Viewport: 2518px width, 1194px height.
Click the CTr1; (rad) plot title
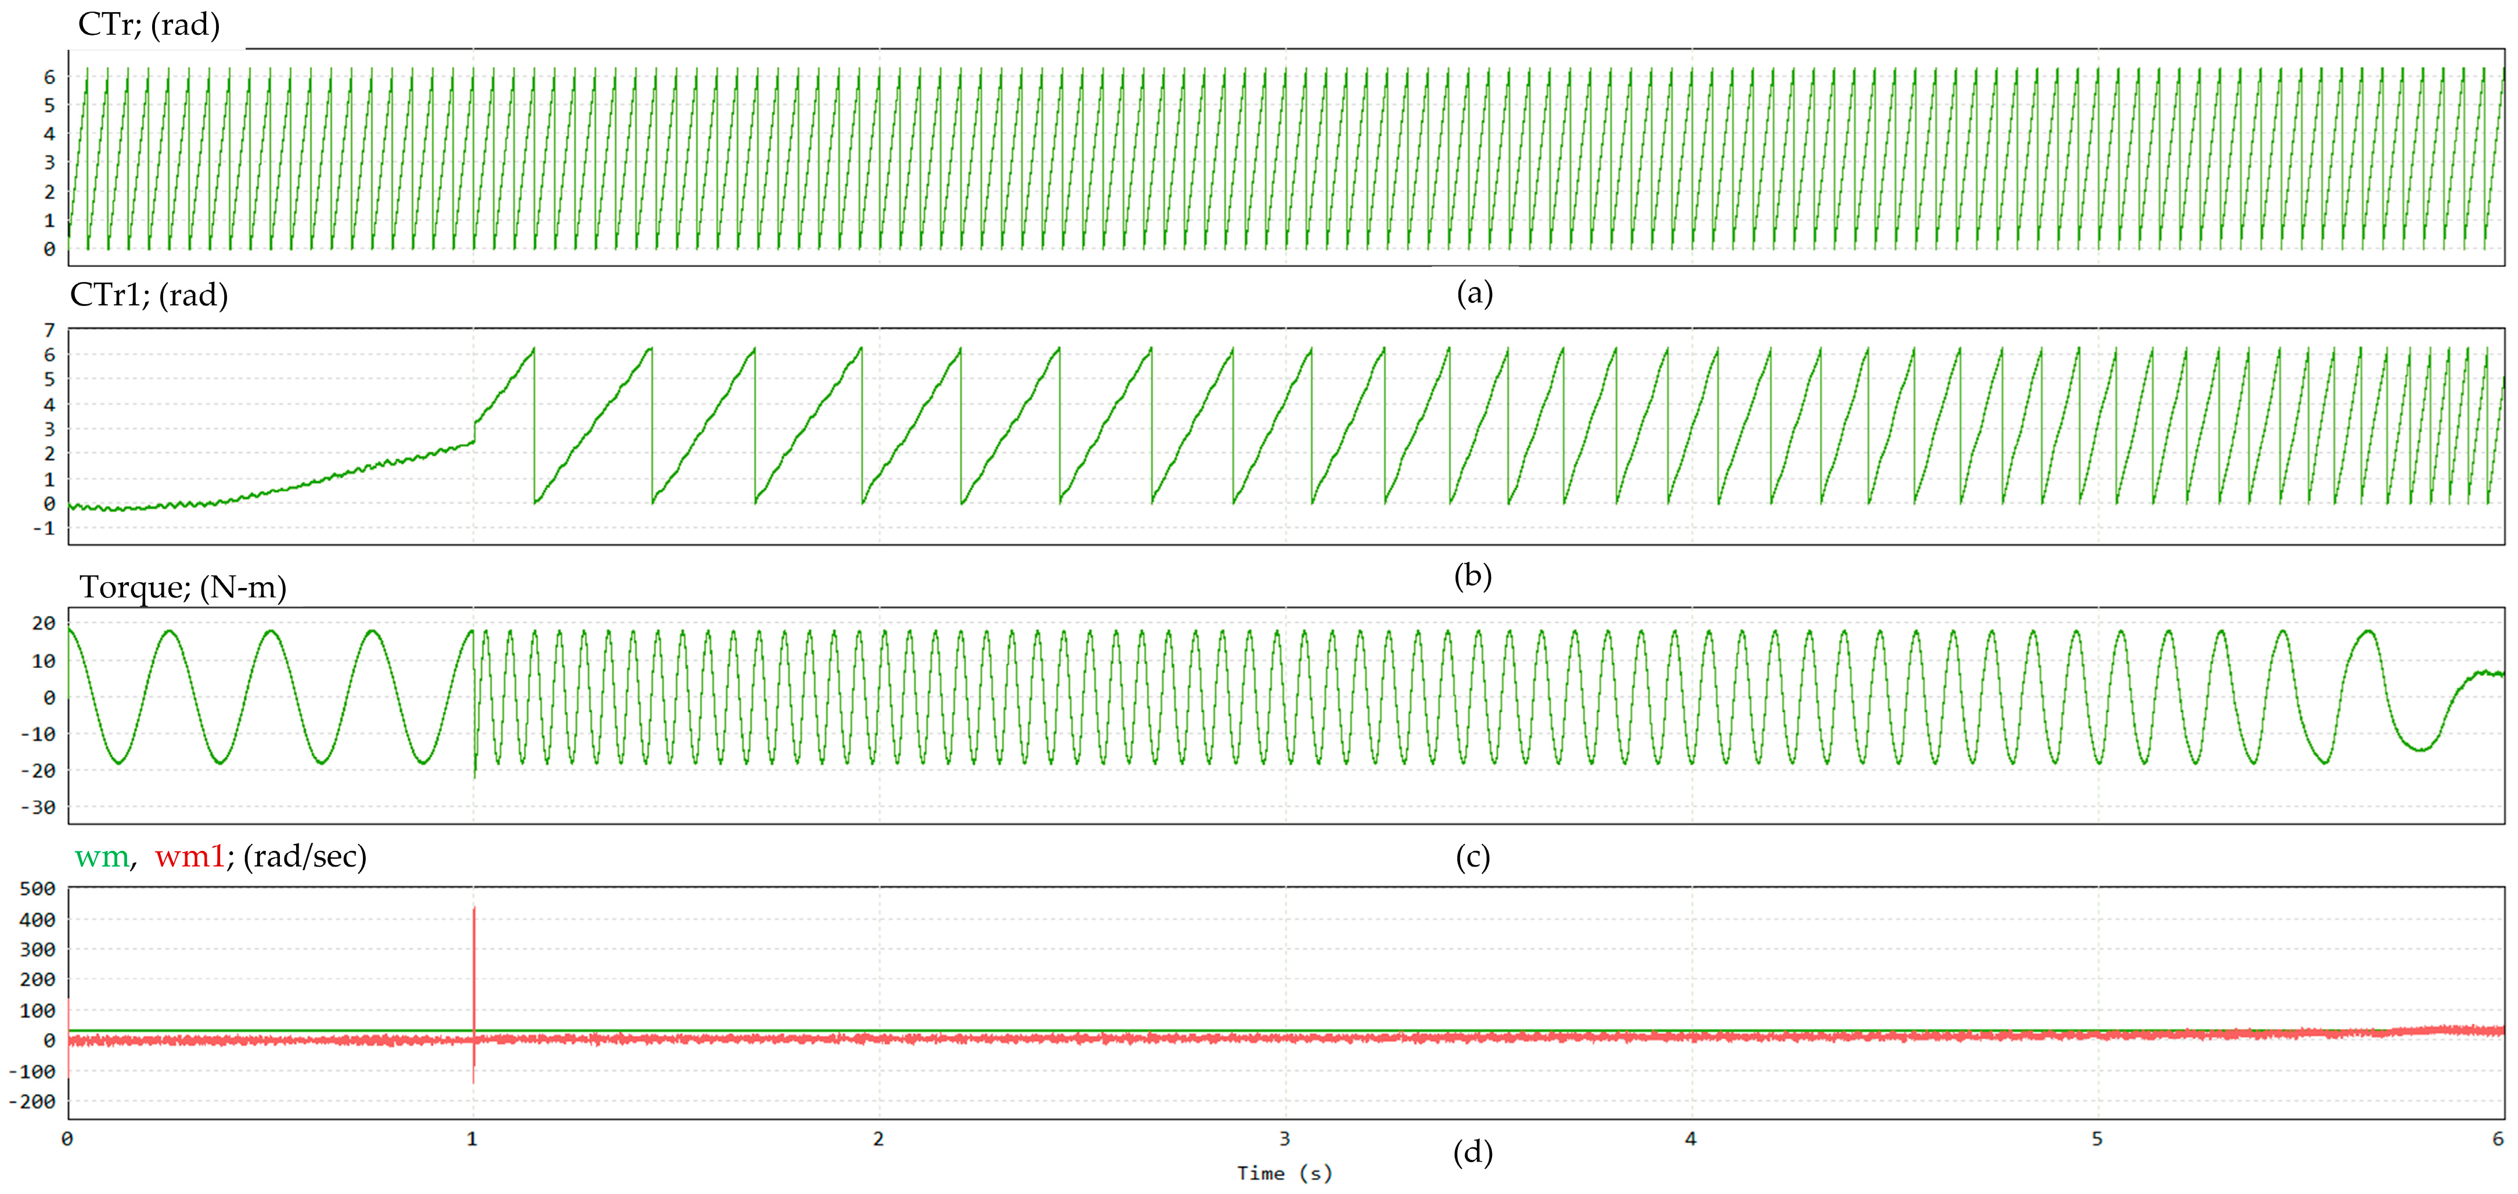point(149,295)
